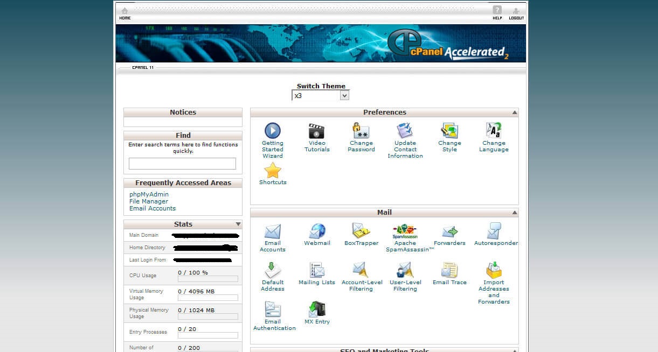Click the Find search input field
Image resolution: width=658 pixels, height=352 pixels.
[x=182, y=164]
